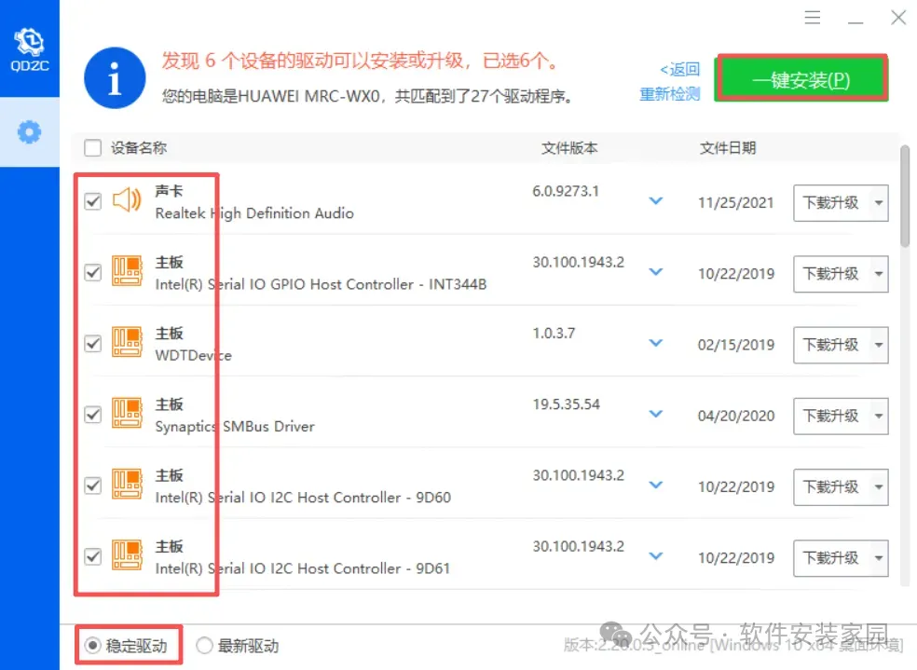
Task: Click motherboard icon for INT344B controller
Action: click(127, 271)
